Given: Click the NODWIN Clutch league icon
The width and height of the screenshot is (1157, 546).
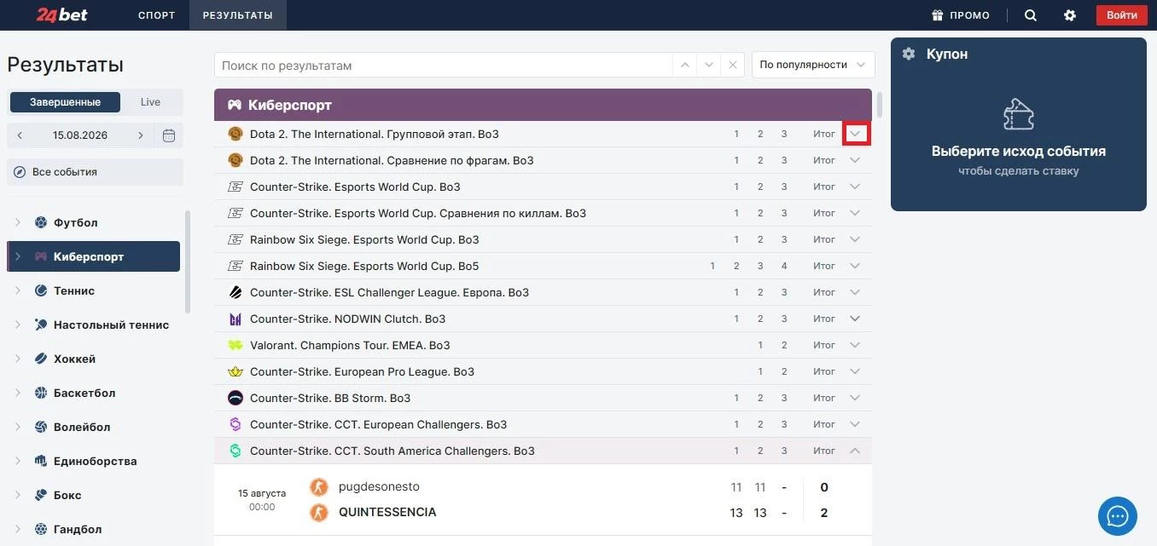Looking at the screenshot, I should point(235,319).
